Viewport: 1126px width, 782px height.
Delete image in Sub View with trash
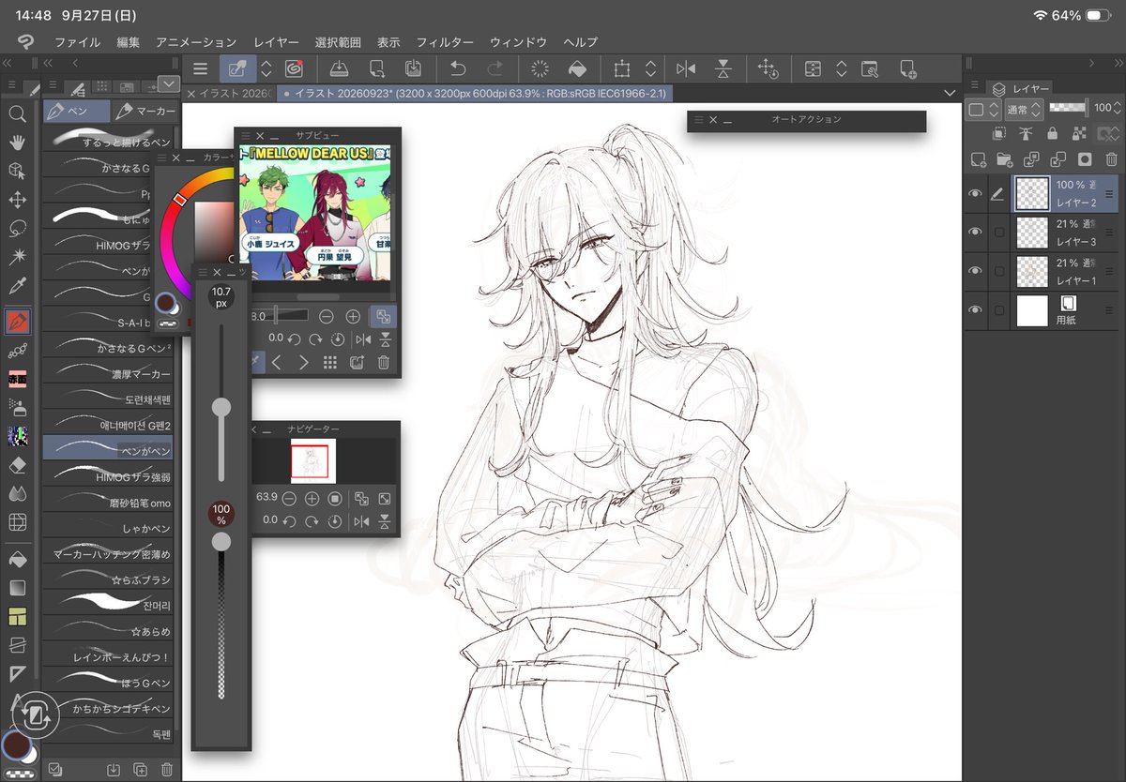[384, 363]
